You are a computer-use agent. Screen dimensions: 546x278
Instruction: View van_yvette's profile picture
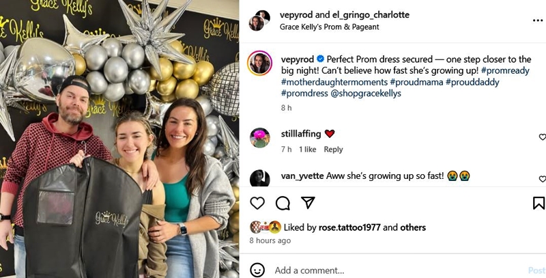(x=259, y=178)
